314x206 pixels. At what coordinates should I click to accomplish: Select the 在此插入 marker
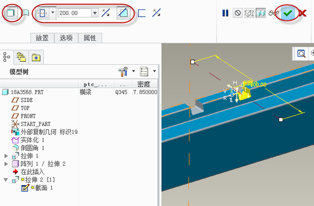(32, 172)
